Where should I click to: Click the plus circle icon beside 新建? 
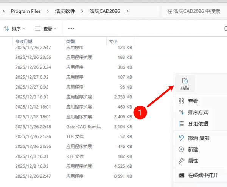pos(181,149)
